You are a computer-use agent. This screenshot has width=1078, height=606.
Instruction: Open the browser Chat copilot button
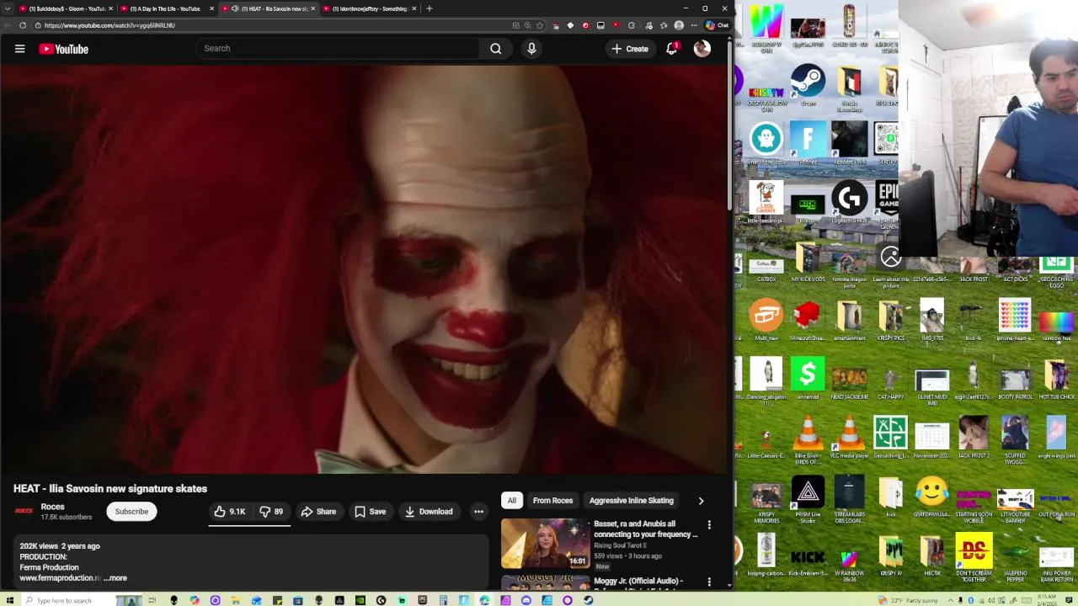point(717,25)
